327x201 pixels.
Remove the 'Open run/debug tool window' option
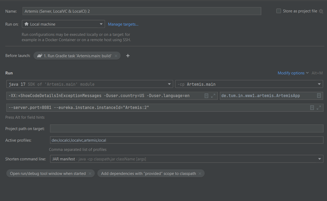click(90, 173)
